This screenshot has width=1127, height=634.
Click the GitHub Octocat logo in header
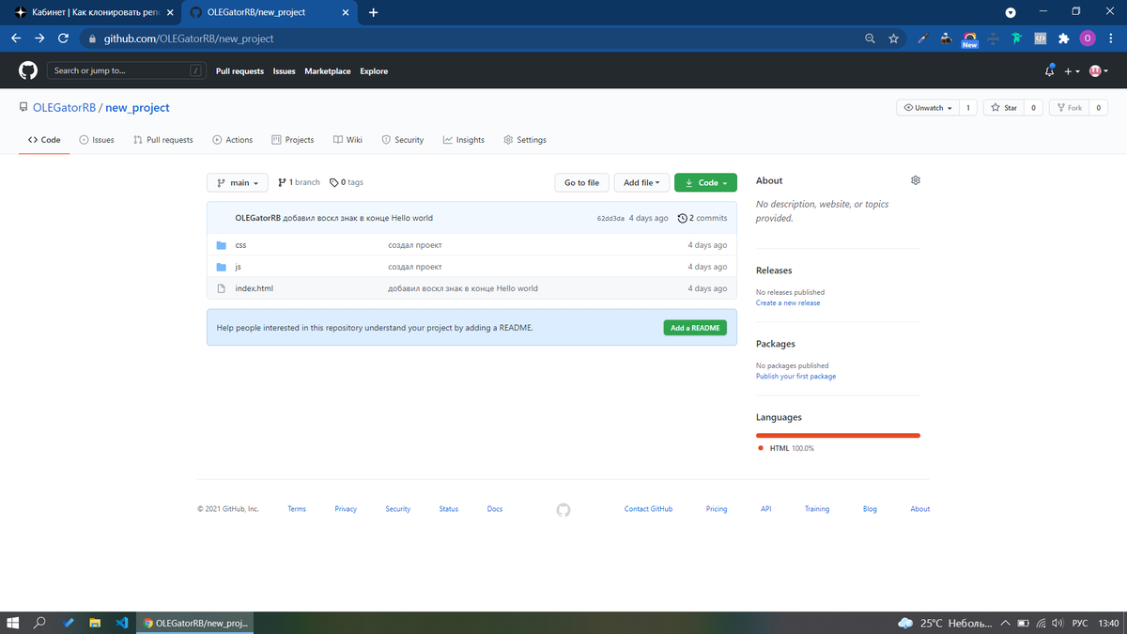[x=28, y=70]
